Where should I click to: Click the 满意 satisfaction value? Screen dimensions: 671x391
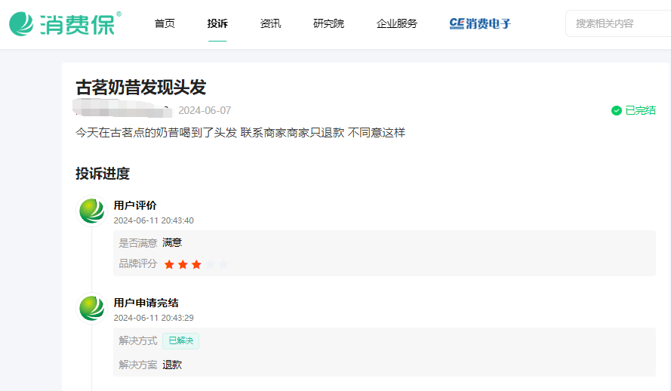tap(172, 242)
